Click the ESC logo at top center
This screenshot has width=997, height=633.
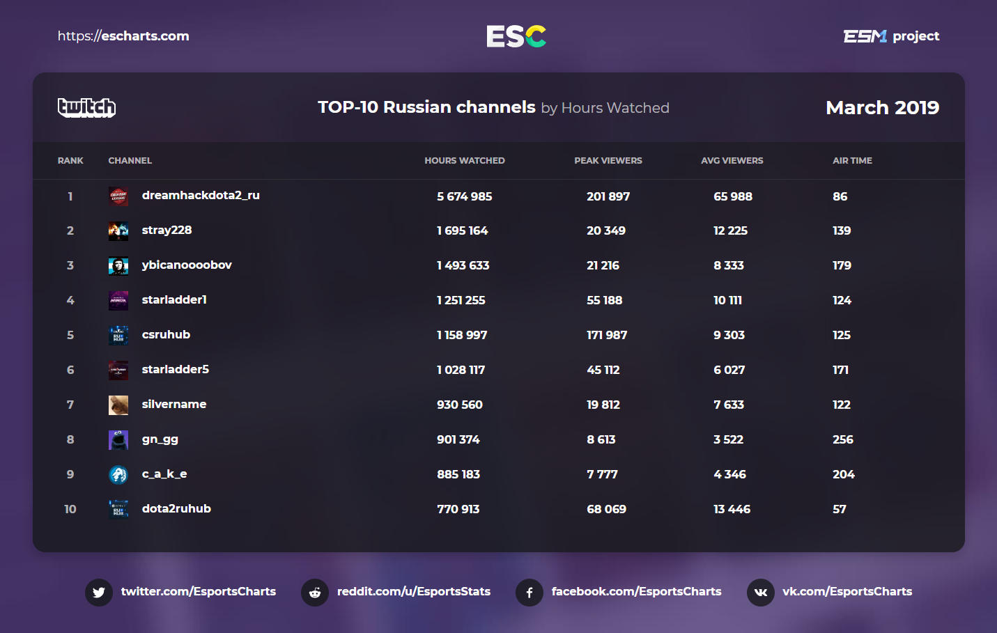[x=516, y=36]
